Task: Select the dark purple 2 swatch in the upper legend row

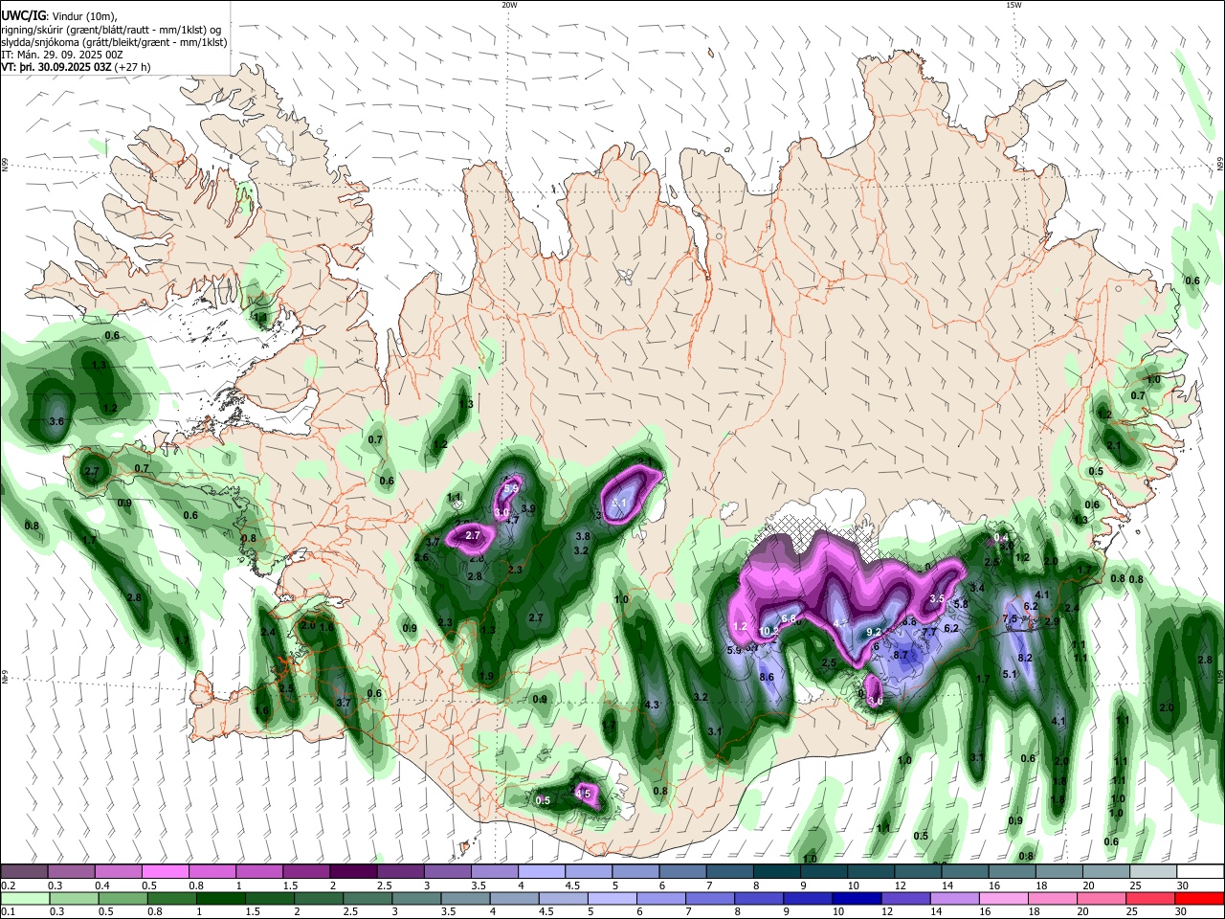Action: (352, 871)
